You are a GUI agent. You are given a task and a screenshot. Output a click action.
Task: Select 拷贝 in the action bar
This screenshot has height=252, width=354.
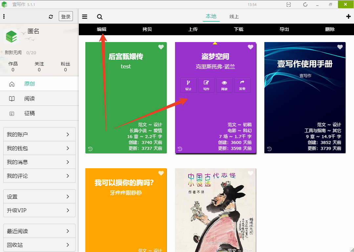tap(147, 29)
